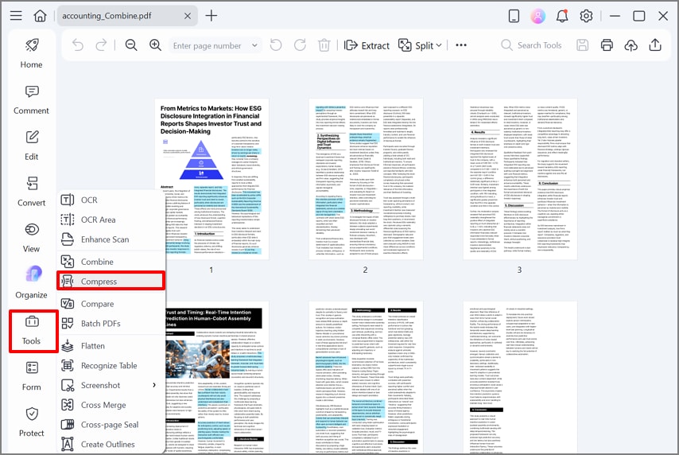Select the second-row rightmost page thumbnail
This screenshot has width=679, height=455.
520,377
